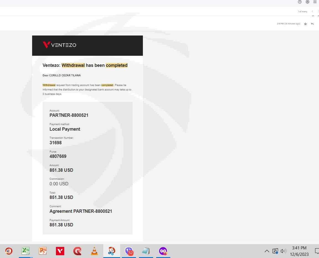Click account value 'PARTNER-8800521'
The height and width of the screenshot is (258, 319).
69,115
